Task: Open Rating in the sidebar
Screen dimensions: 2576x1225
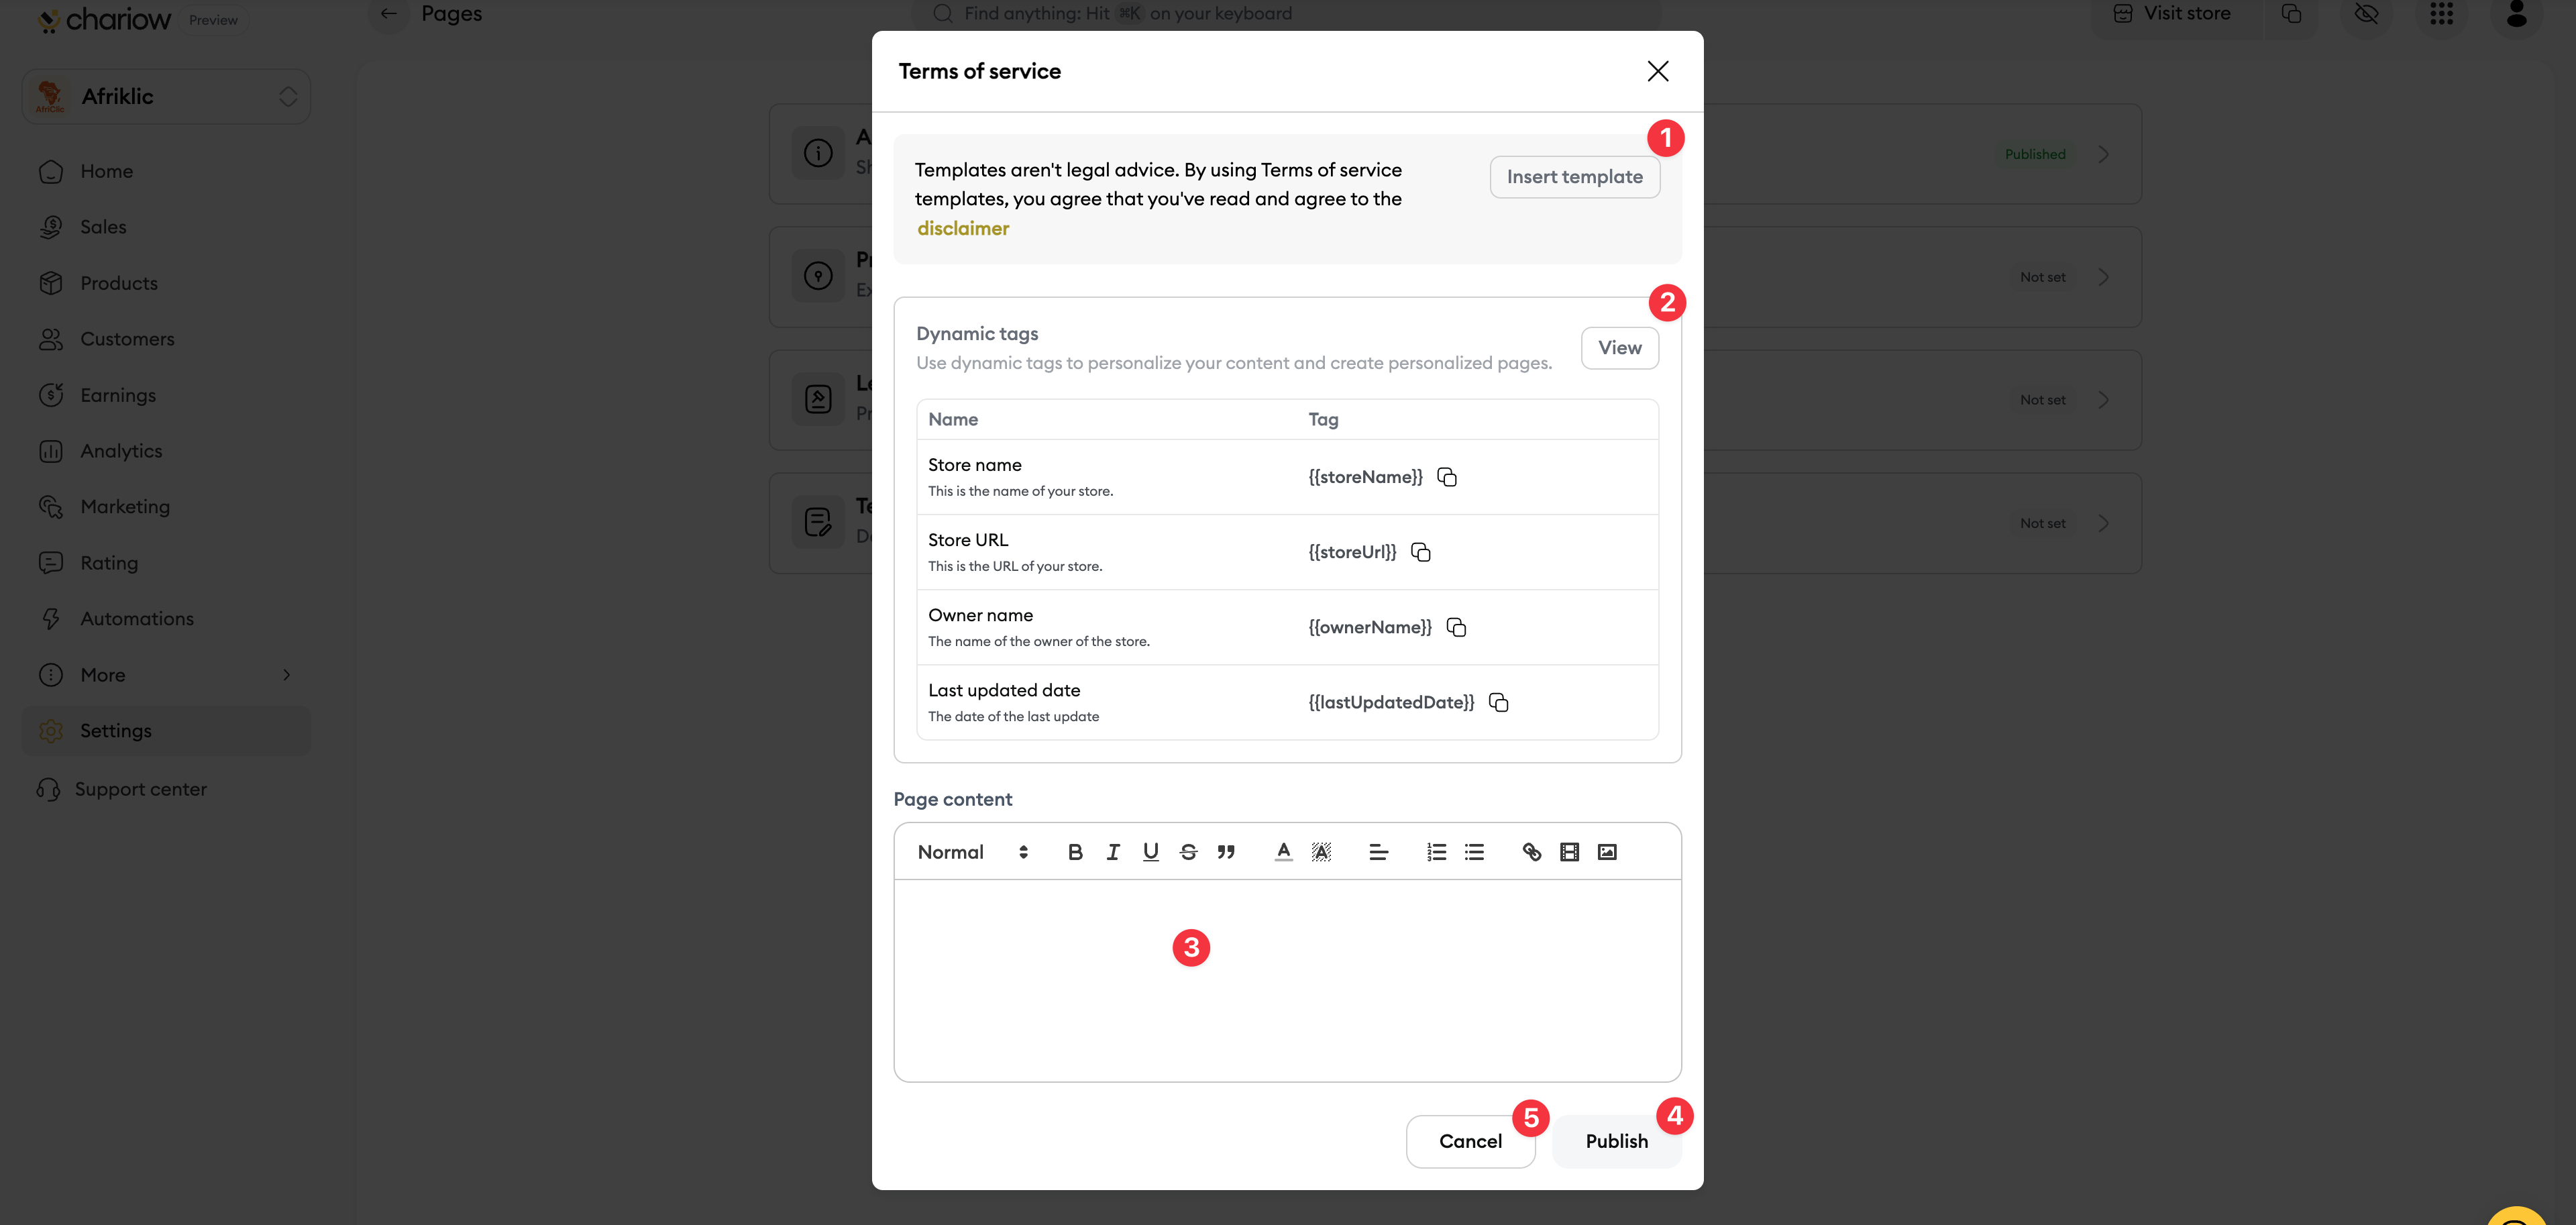Action: [x=166, y=563]
